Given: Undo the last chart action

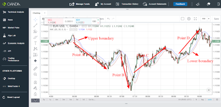Looking at the screenshot, I should point(108,19).
